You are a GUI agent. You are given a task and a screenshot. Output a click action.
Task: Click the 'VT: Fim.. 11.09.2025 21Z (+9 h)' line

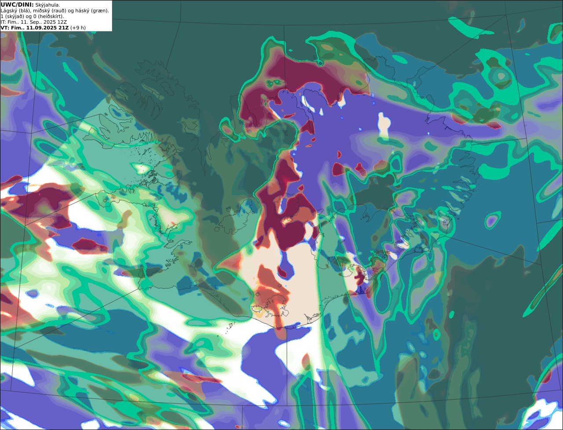pos(43,28)
